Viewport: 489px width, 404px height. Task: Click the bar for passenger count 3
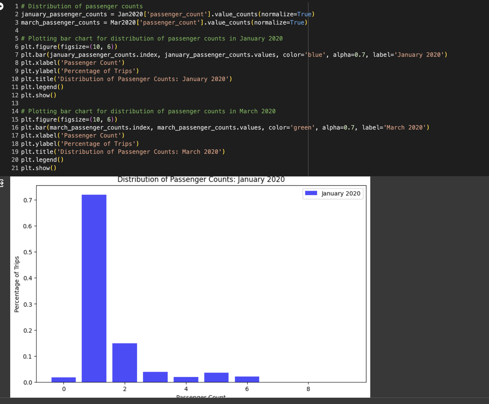(x=155, y=377)
